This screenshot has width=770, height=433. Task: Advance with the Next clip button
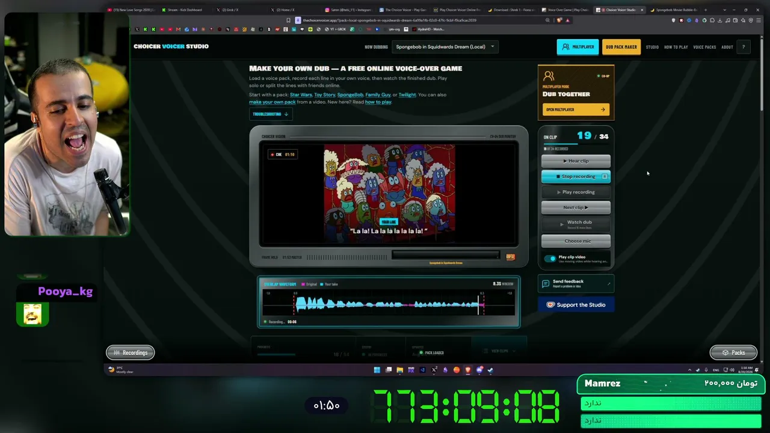click(x=576, y=207)
